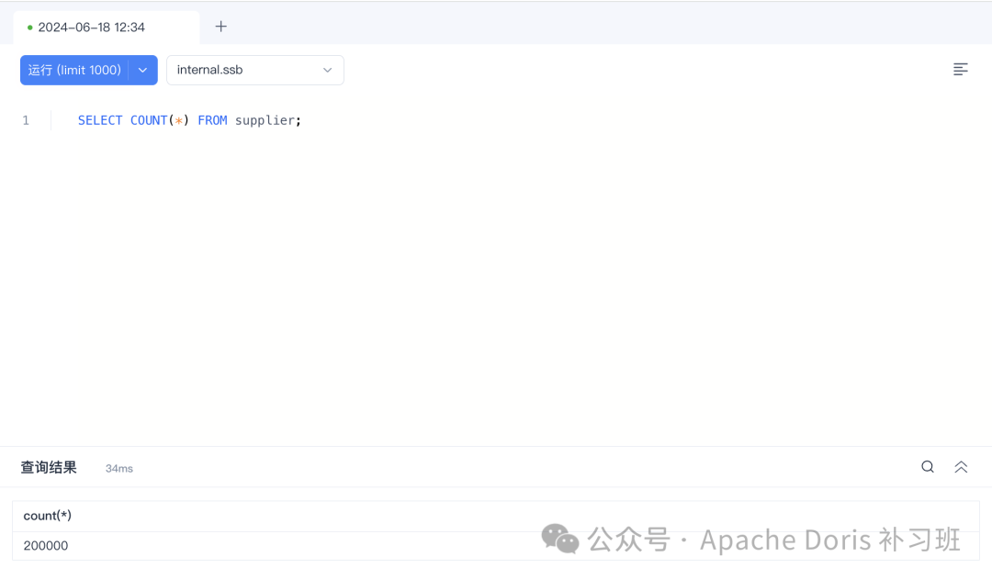Select the count(*) column header
The image size is (992, 579).
[x=46, y=515]
